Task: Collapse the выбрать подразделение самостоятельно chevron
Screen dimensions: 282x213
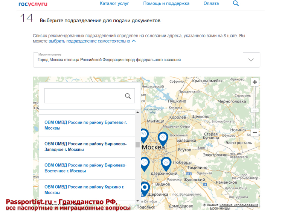Action: pyautogui.click(x=134, y=41)
